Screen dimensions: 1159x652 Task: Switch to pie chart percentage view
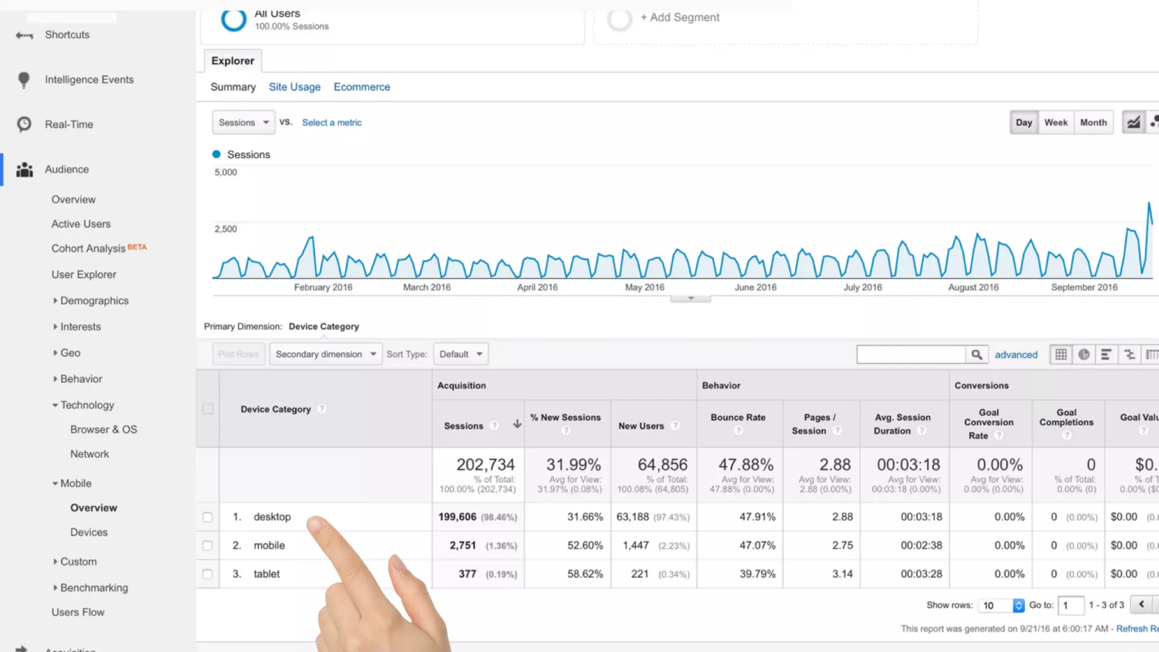(1084, 354)
